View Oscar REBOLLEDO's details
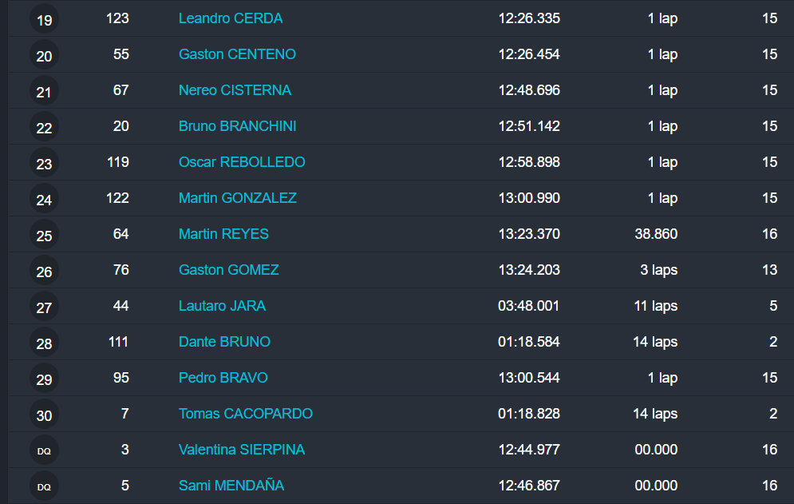The image size is (794, 504). click(242, 162)
